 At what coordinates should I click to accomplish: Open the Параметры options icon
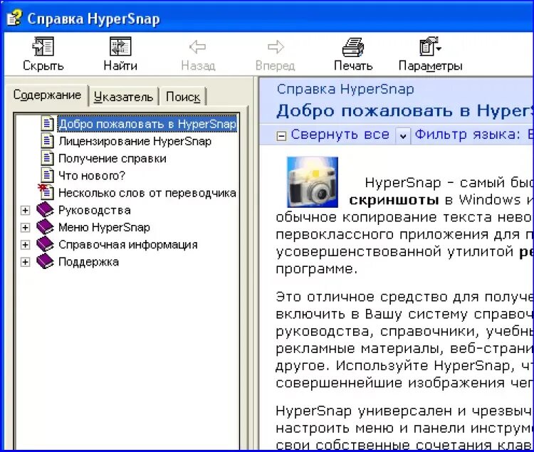430,47
